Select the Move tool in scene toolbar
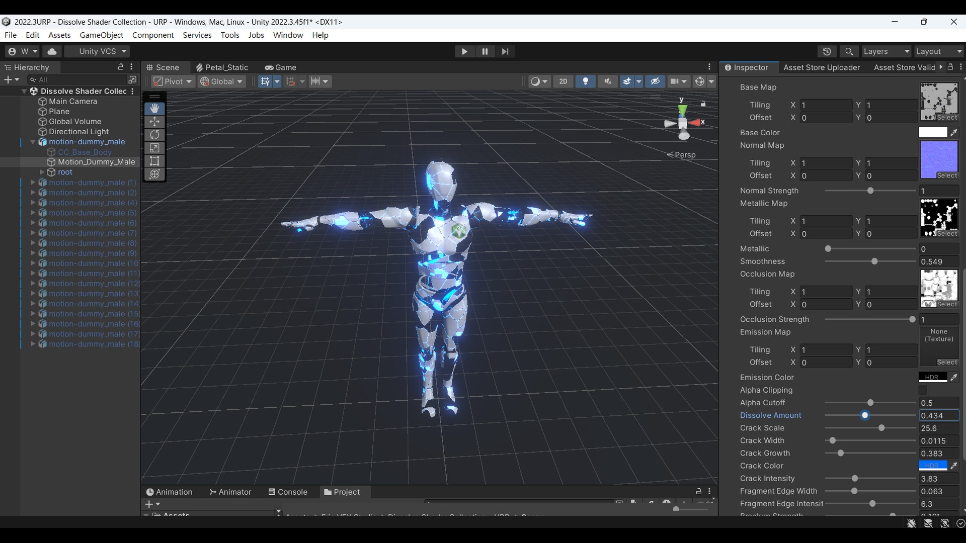 [154, 122]
